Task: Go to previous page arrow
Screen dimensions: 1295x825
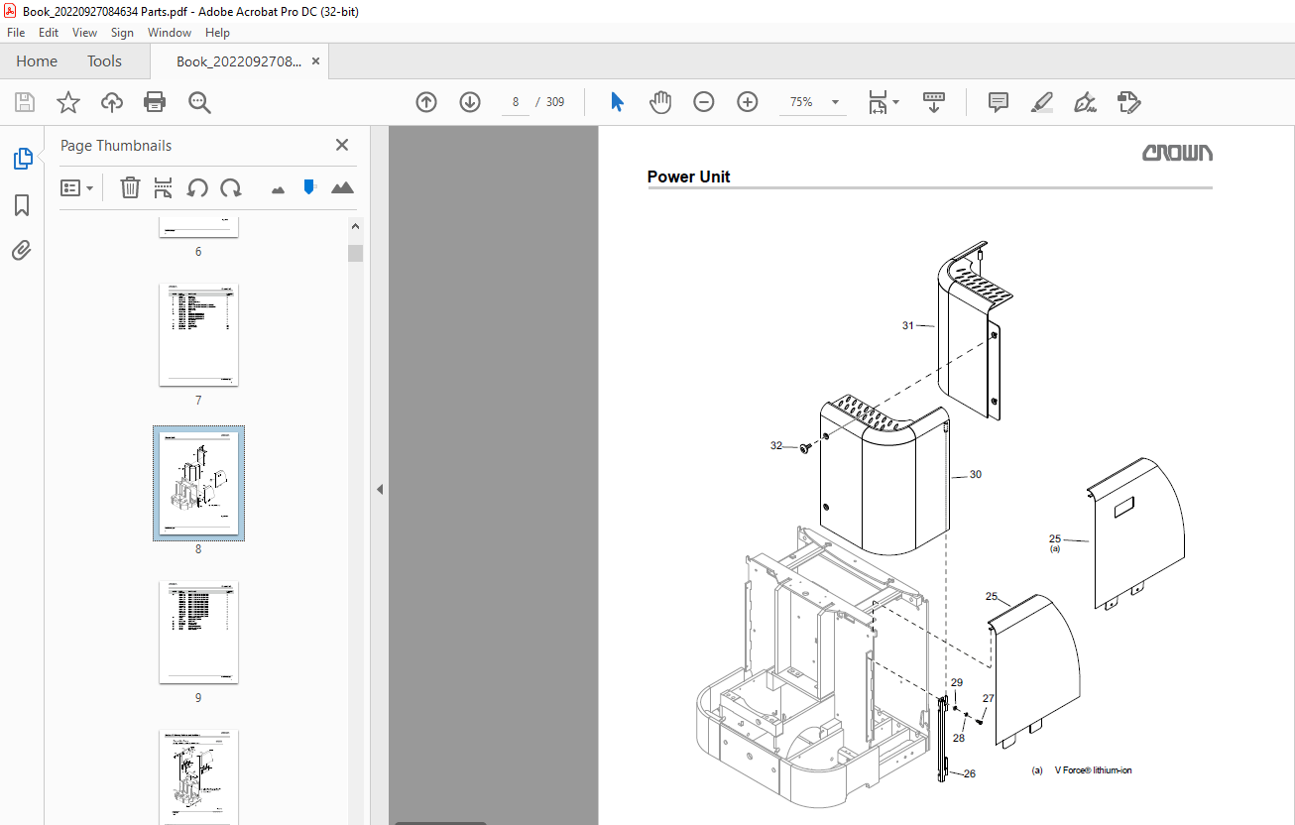Action: click(426, 102)
